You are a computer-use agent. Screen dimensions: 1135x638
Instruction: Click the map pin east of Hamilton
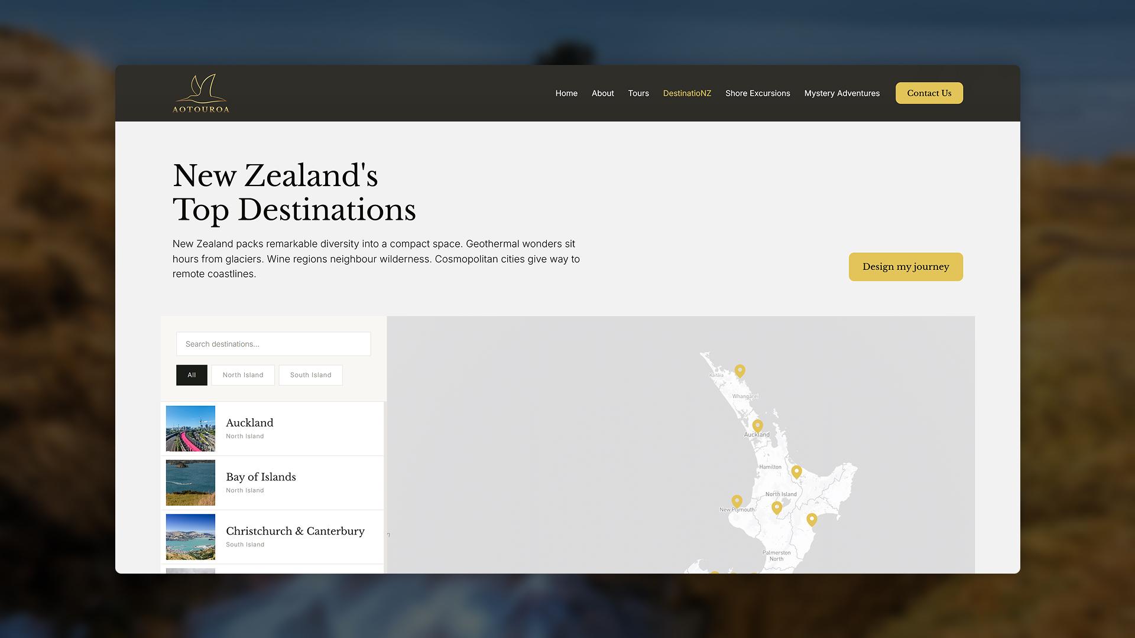pyautogui.click(x=796, y=471)
